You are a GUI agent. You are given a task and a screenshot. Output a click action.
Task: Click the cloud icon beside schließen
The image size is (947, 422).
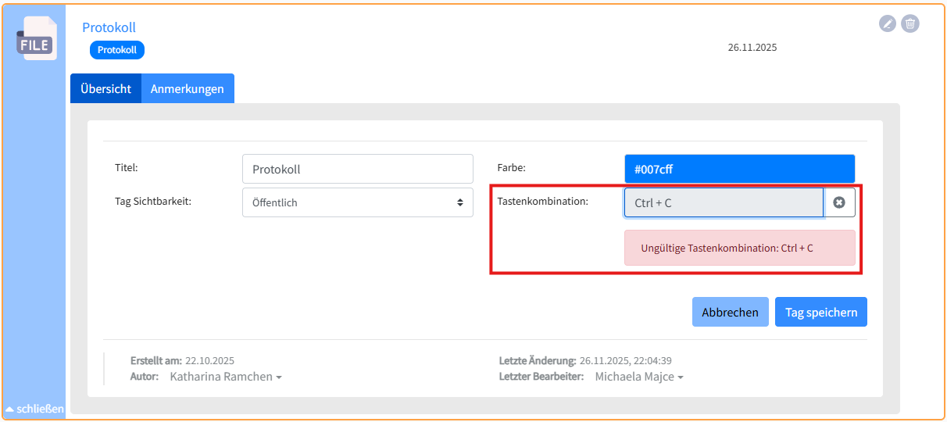pos(9,409)
